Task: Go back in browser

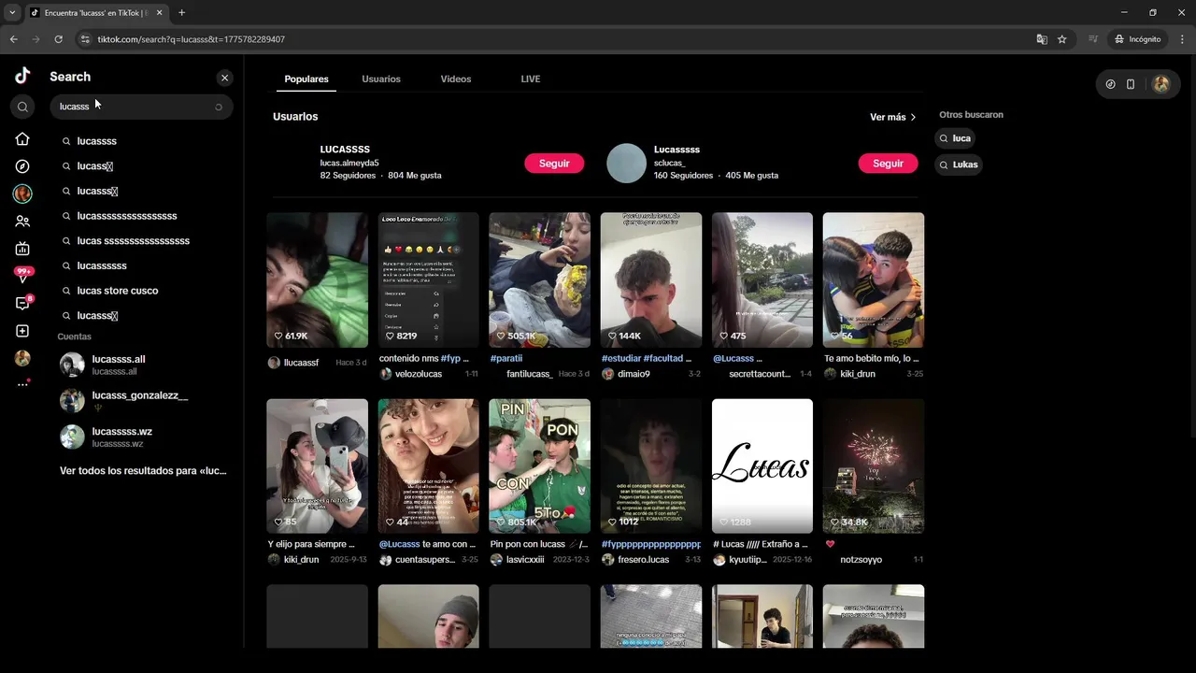Action: click(x=13, y=39)
